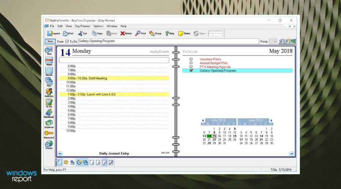The width and height of the screenshot is (341, 189).
Task: Click the Gallery Opening Program text field
Action: [168, 41]
